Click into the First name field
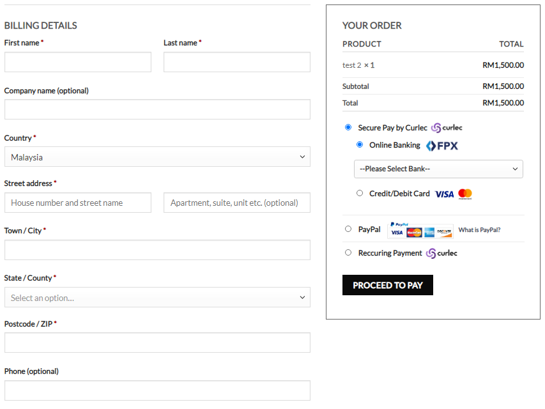 point(78,62)
